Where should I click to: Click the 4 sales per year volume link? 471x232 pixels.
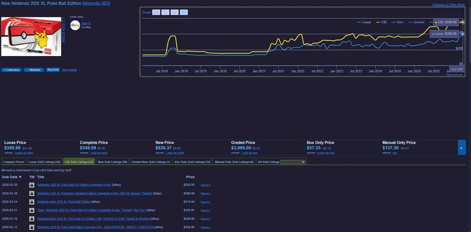click(x=325, y=153)
